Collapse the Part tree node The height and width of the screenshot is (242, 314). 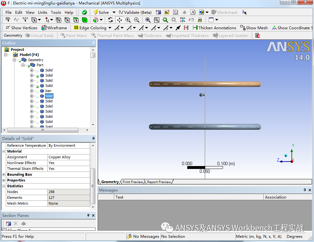pyautogui.click(x=23, y=65)
